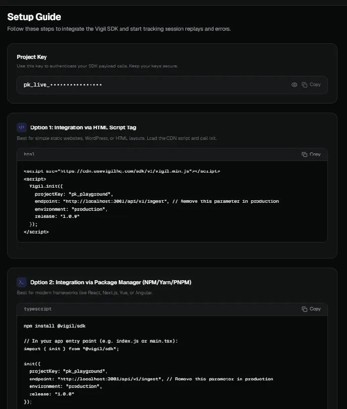The height and width of the screenshot is (409, 347).
Task: Click the closing </script> tag line
Action: click(x=36, y=232)
